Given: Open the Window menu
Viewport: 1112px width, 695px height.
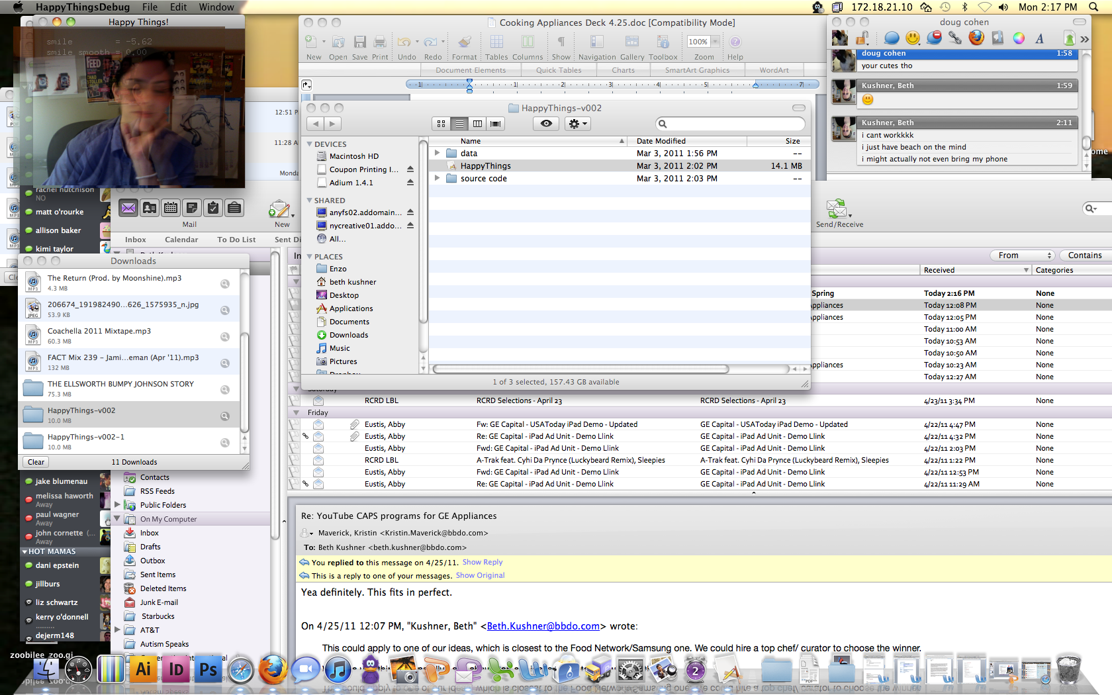Looking at the screenshot, I should (x=216, y=7).
